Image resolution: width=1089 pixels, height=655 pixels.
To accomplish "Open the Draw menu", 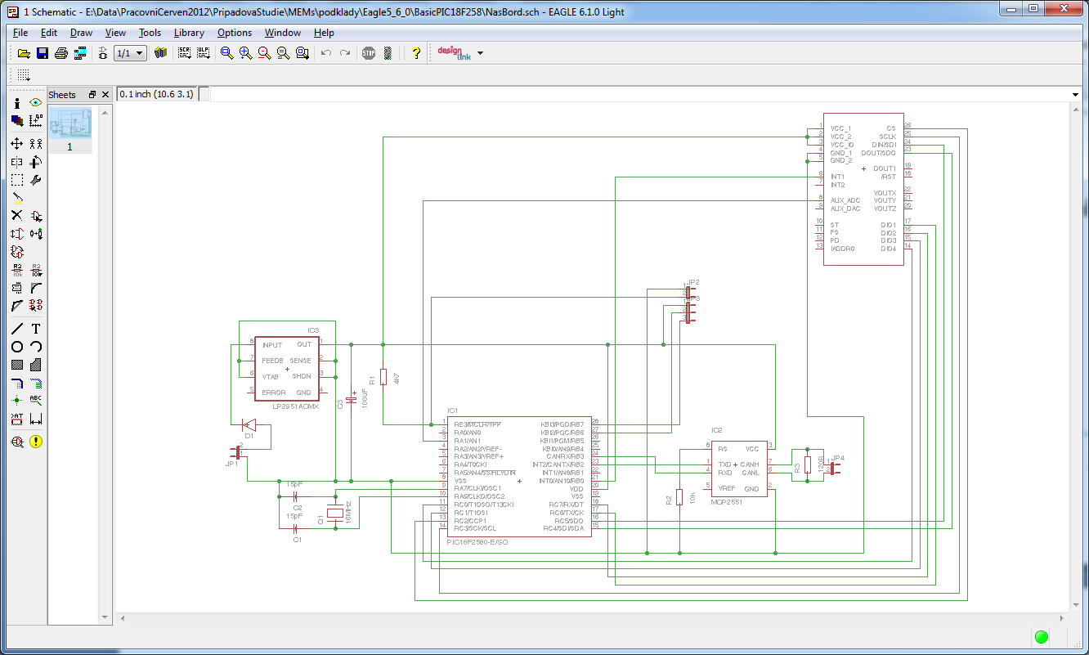I will pyautogui.click(x=81, y=33).
